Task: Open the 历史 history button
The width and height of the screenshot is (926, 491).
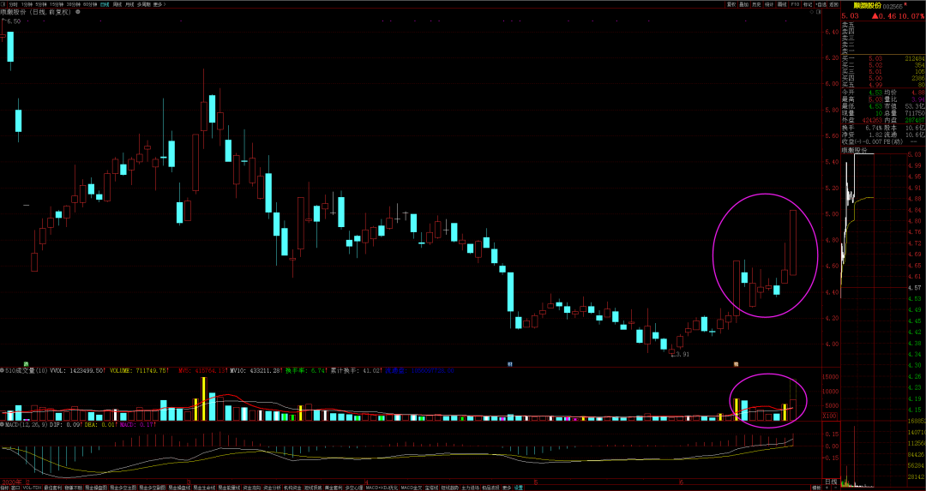Action: tap(756, 4)
